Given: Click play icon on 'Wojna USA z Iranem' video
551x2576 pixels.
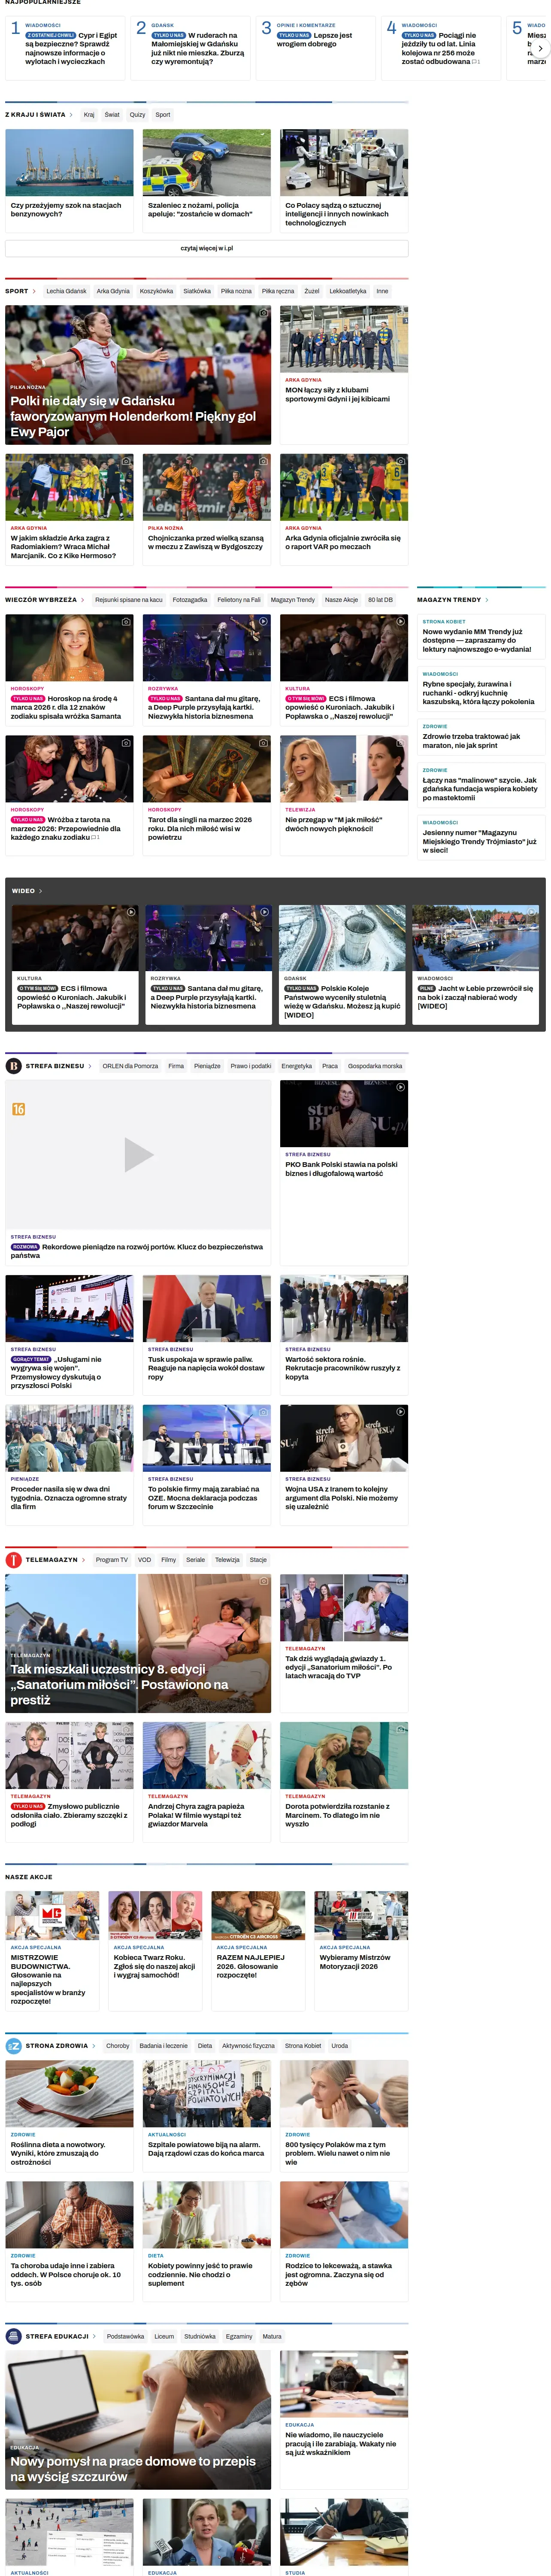Looking at the screenshot, I should tap(401, 1412).
